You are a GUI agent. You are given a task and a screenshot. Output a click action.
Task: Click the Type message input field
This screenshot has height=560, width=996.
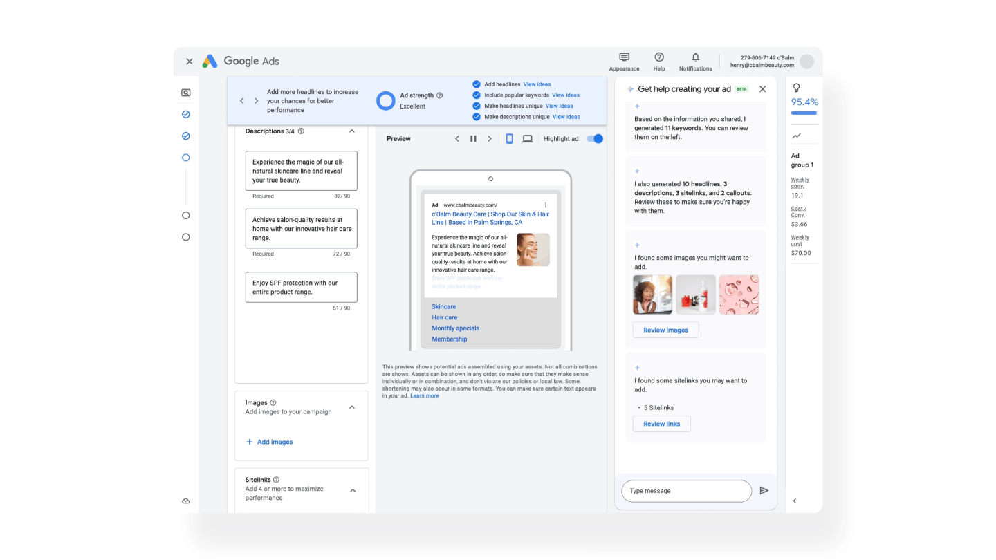pyautogui.click(x=686, y=491)
